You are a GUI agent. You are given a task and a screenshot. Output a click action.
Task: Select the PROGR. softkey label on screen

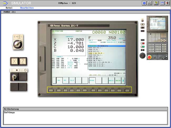click(x=92, y=81)
